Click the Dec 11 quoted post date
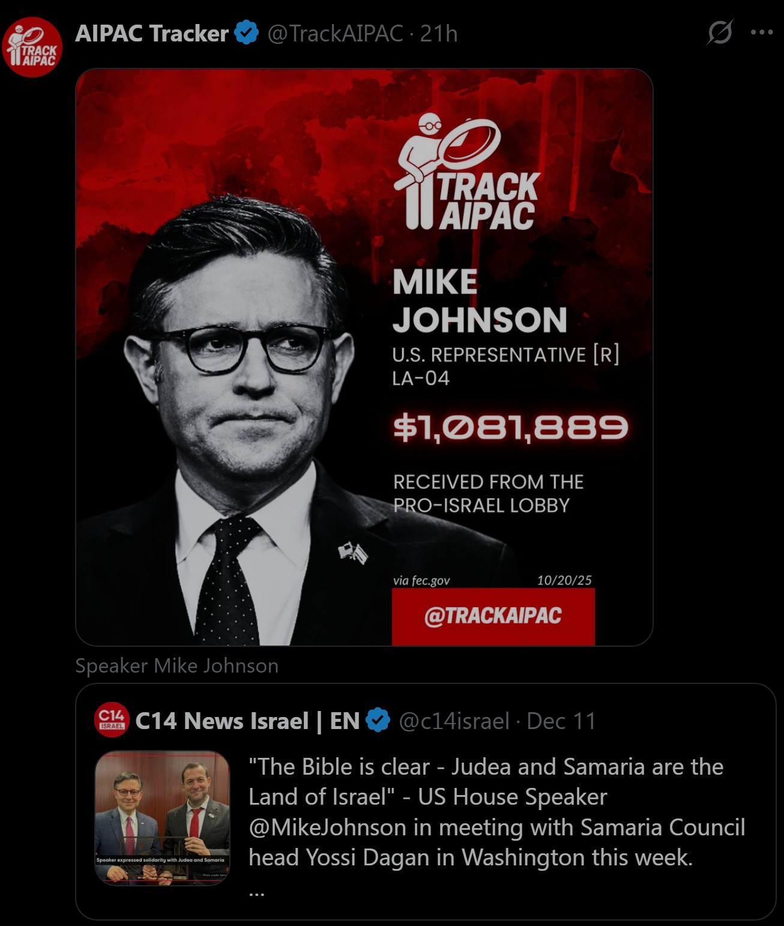Viewport: 784px width, 926px height. point(561,721)
